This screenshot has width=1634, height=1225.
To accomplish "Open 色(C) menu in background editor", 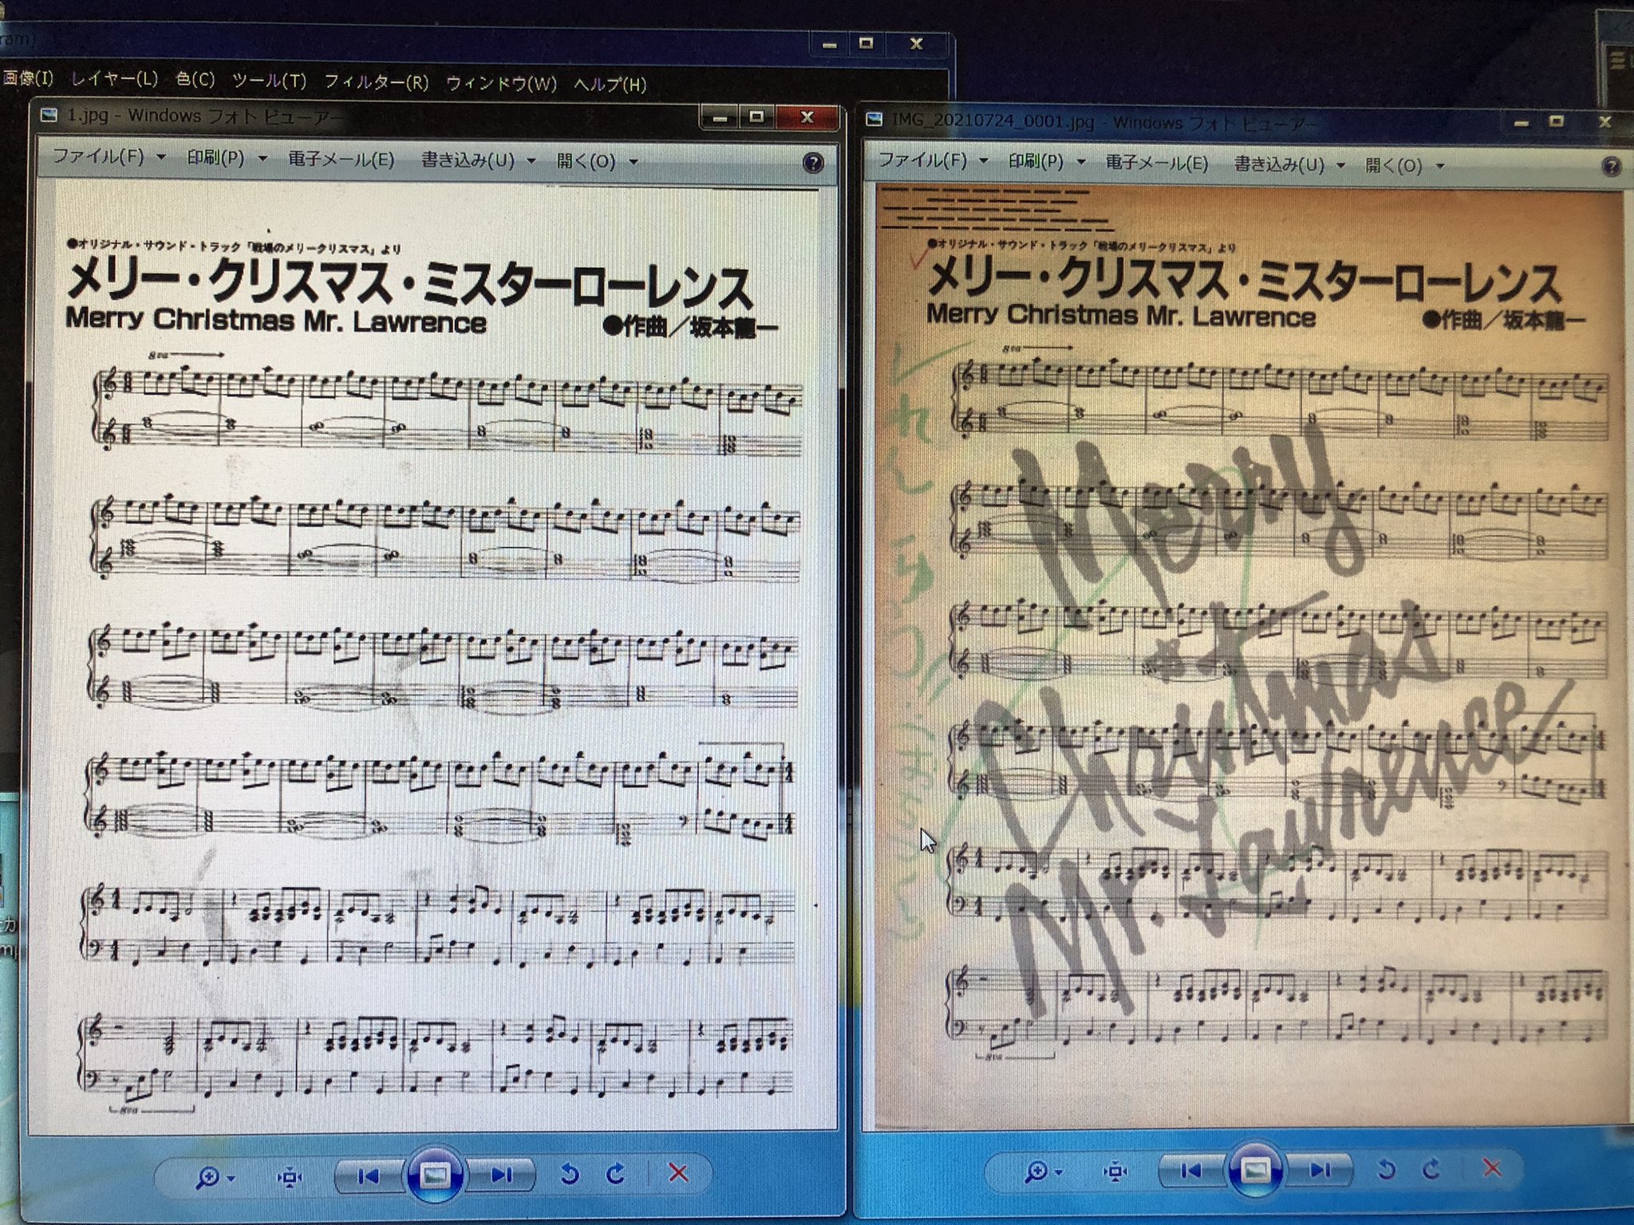I will (195, 80).
